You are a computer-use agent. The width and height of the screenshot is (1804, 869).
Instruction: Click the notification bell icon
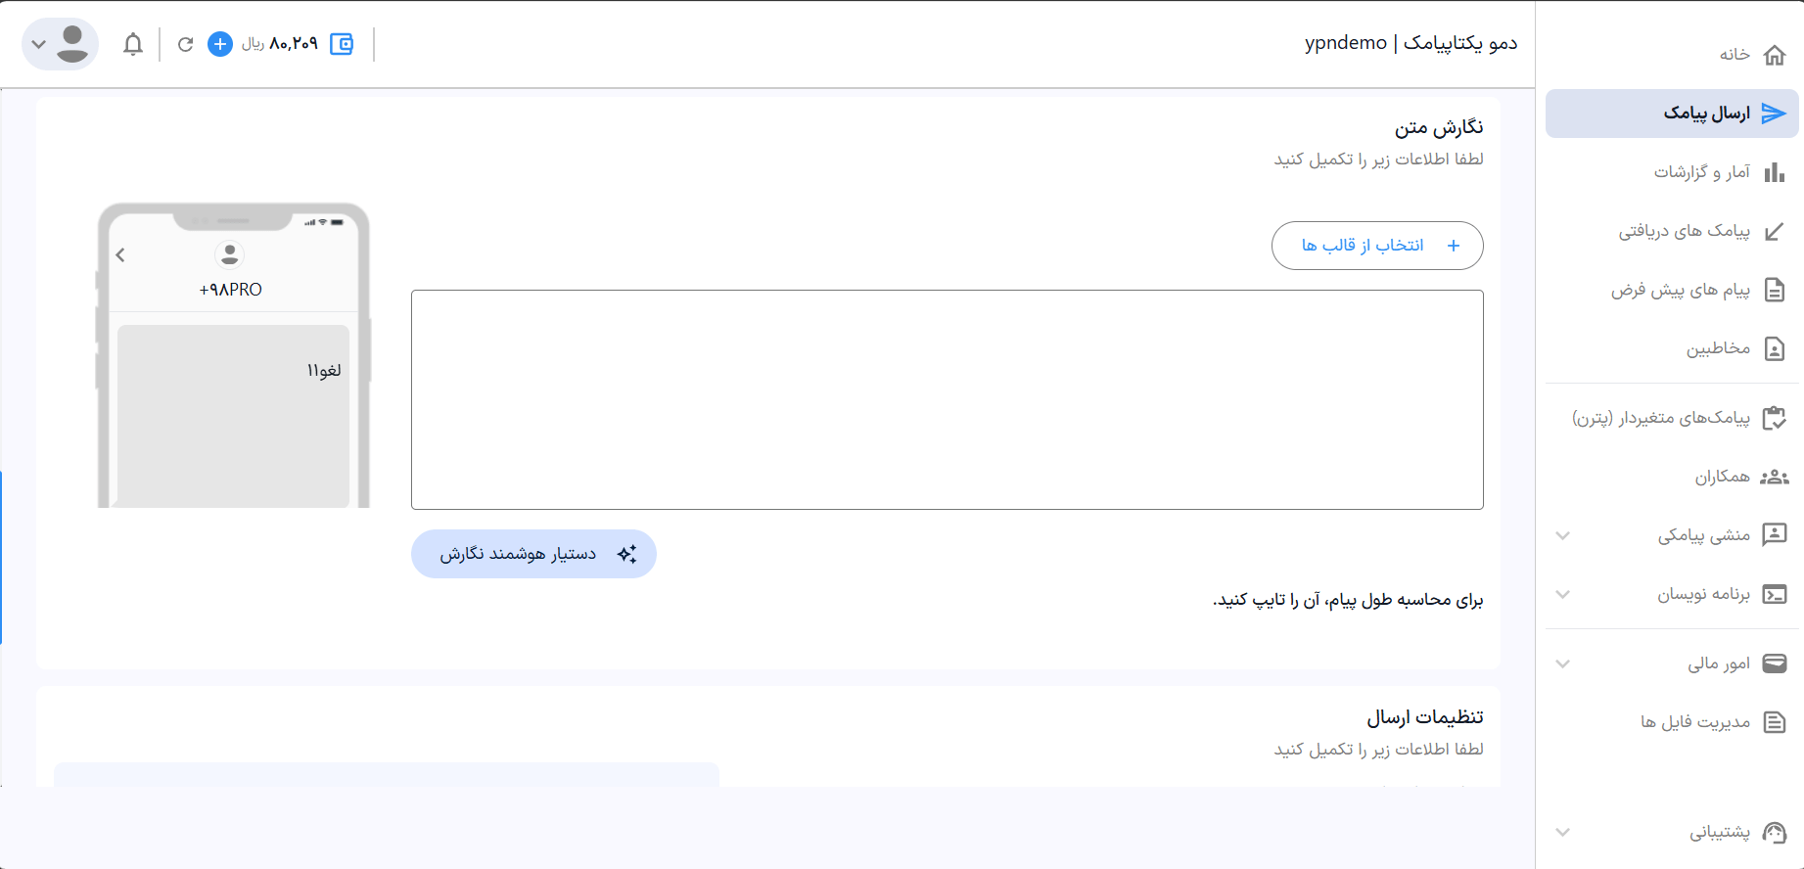coord(133,44)
